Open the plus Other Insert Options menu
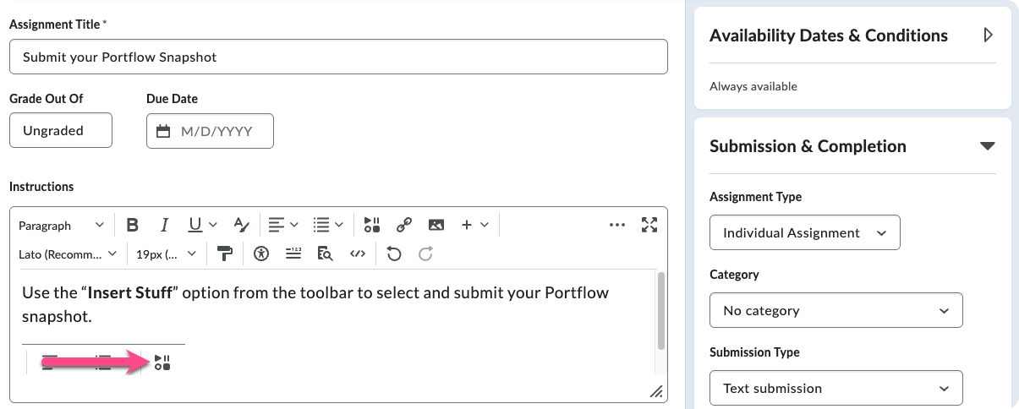Viewport: 1019px width, 409px height. tap(474, 225)
